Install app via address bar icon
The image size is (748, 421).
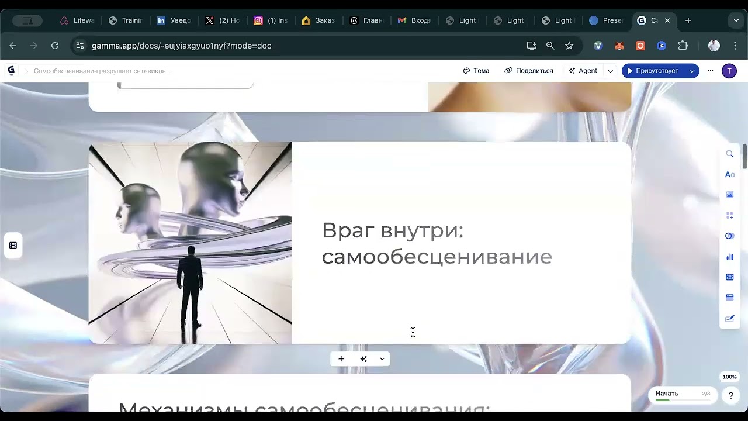pyautogui.click(x=531, y=46)
